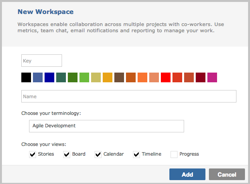This screenshot has height=184, width=250.
Task: Open the Agile Development terminology dropdown
Action: point(107,126)
